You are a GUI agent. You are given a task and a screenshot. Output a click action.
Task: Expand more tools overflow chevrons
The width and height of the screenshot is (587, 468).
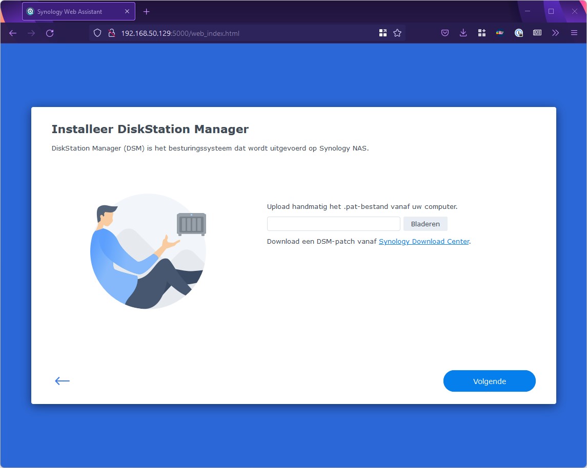tap(556, 33)
